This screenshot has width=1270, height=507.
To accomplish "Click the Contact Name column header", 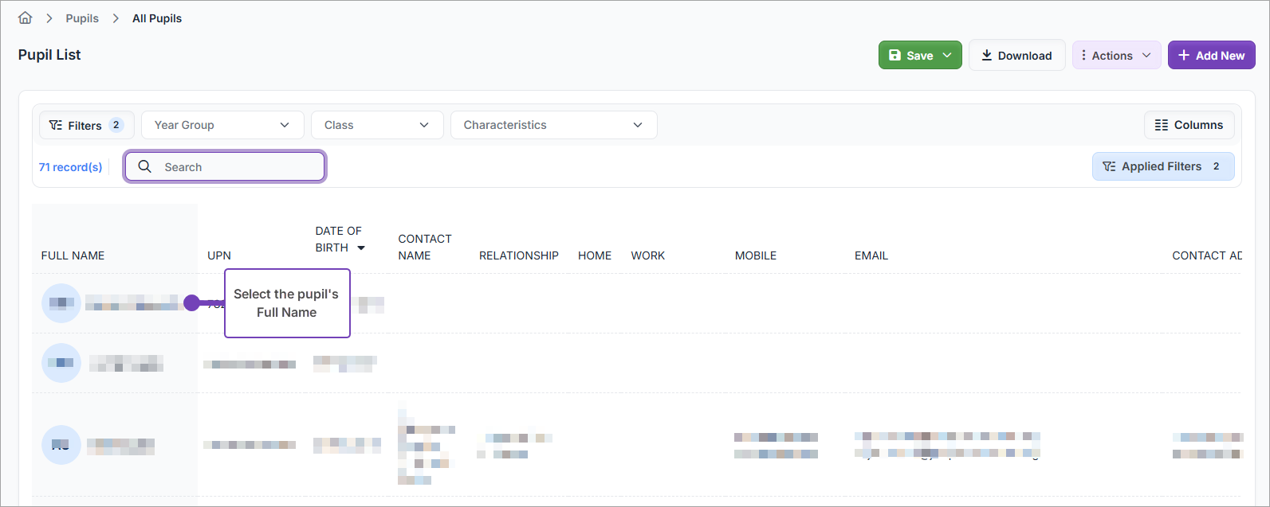I will tap(425, 247).
